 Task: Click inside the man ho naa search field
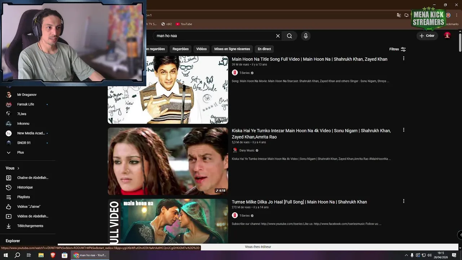[215, 36]
